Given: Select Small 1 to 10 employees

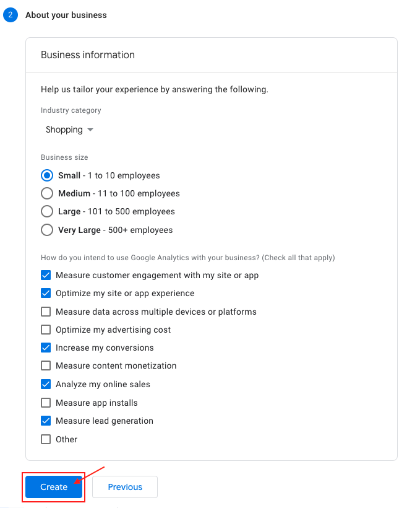Looking at the screenshot, I should tap(47, 175).
